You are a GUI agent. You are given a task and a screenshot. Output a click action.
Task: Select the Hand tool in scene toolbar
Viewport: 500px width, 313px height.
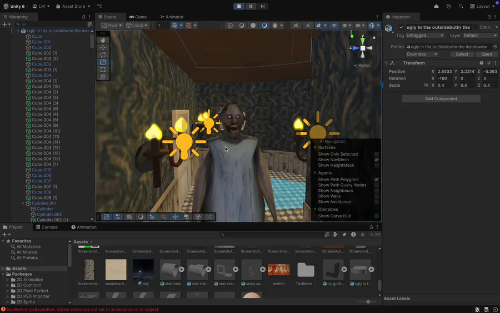(103, 41)
